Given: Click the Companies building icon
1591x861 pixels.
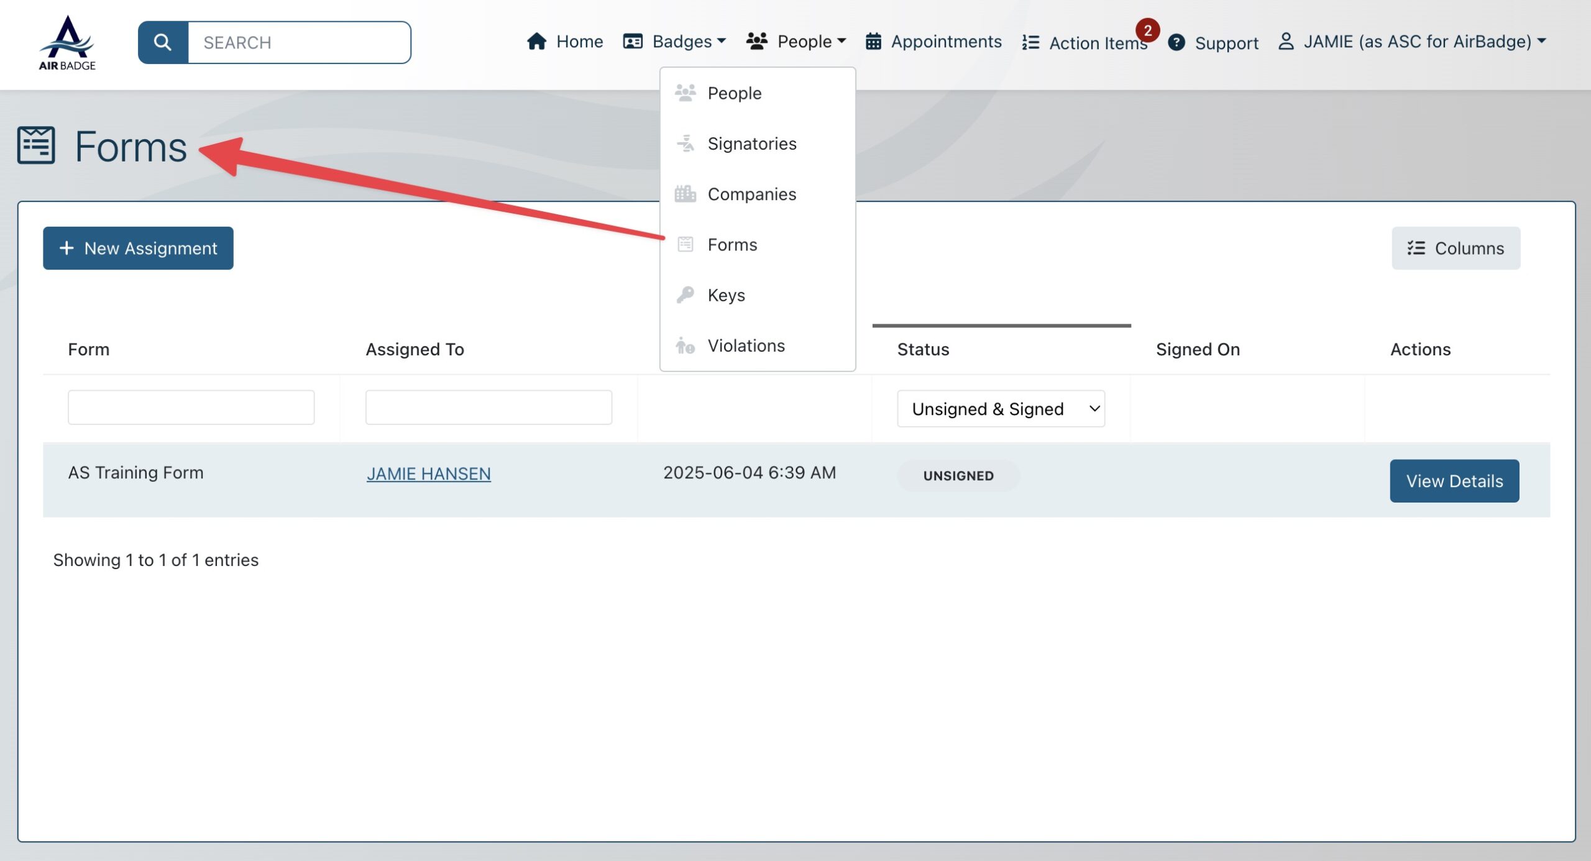Looking at the screenshot, I should (x=685, y=194).
